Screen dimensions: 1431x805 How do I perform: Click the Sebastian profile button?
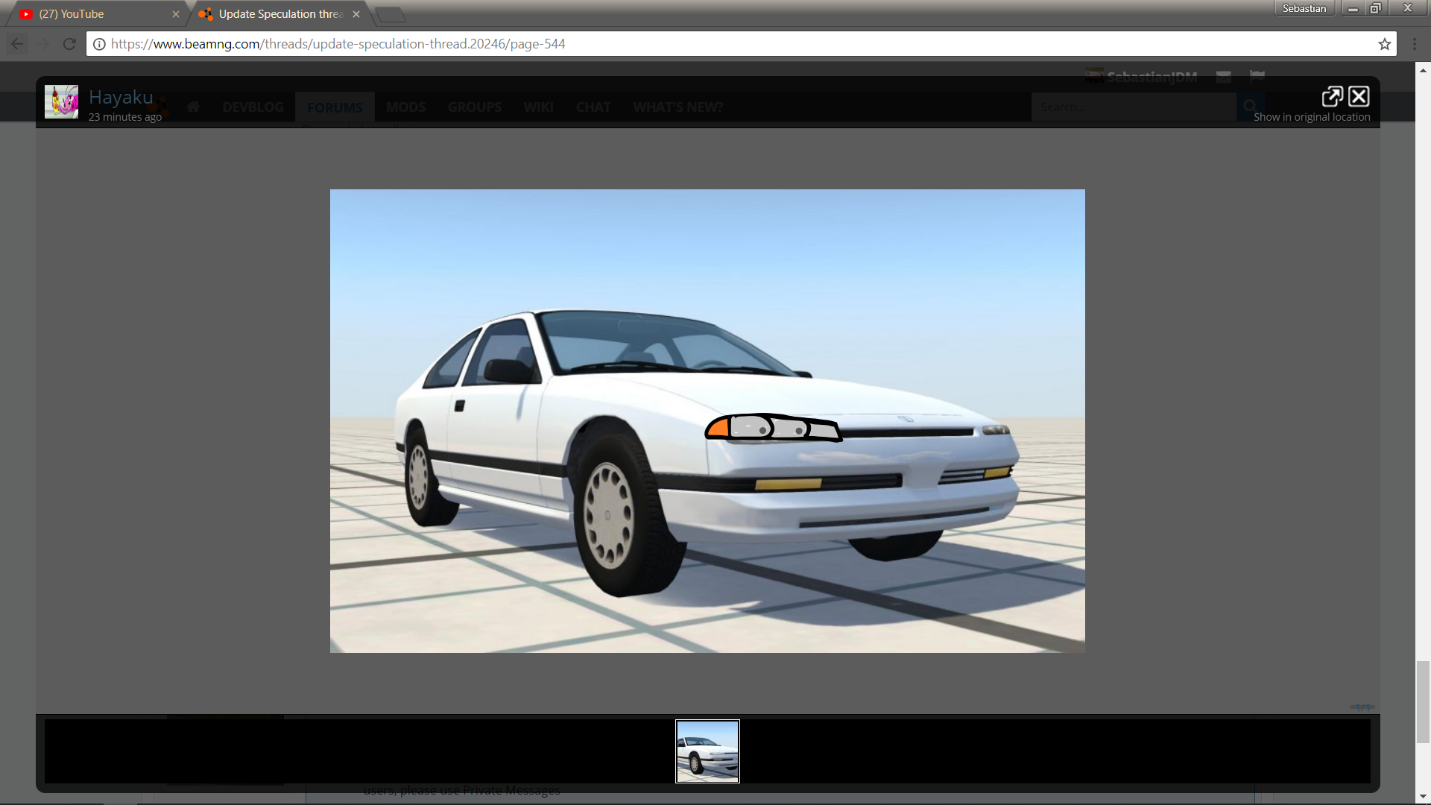tap(1304, 8)
